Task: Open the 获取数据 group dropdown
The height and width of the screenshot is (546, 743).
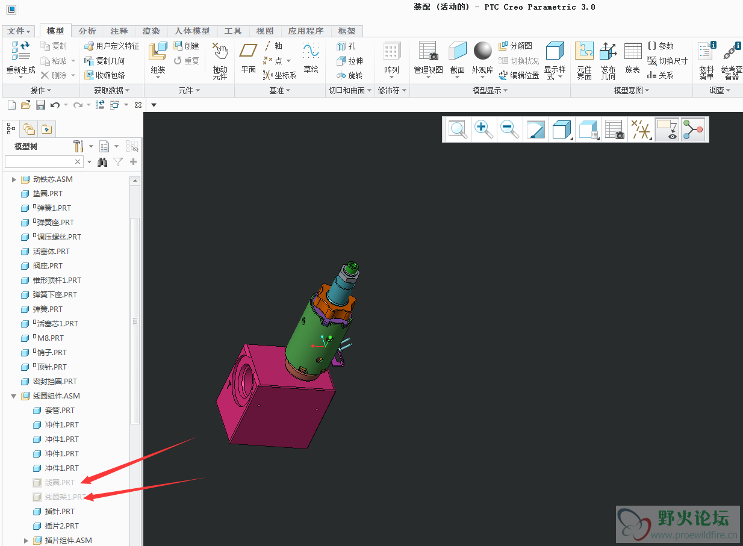Action: [111, 90]
